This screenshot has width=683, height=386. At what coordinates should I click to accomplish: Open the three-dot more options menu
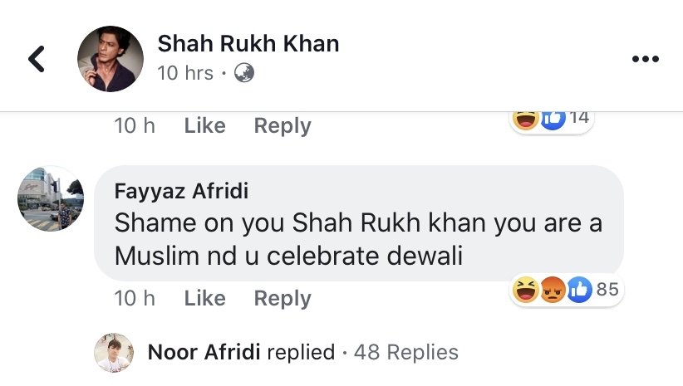tap(645, 59)
